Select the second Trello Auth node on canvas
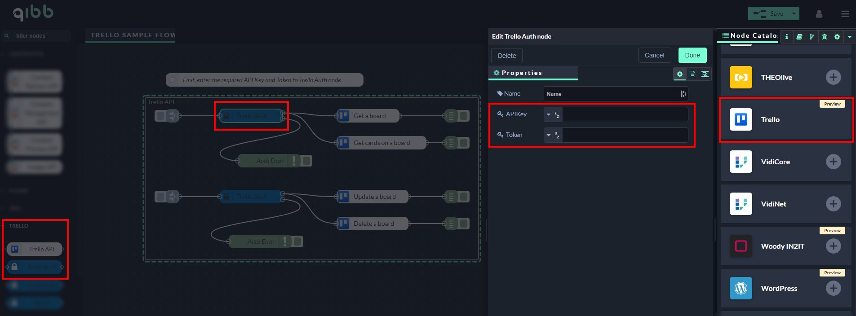 point(251,197)
